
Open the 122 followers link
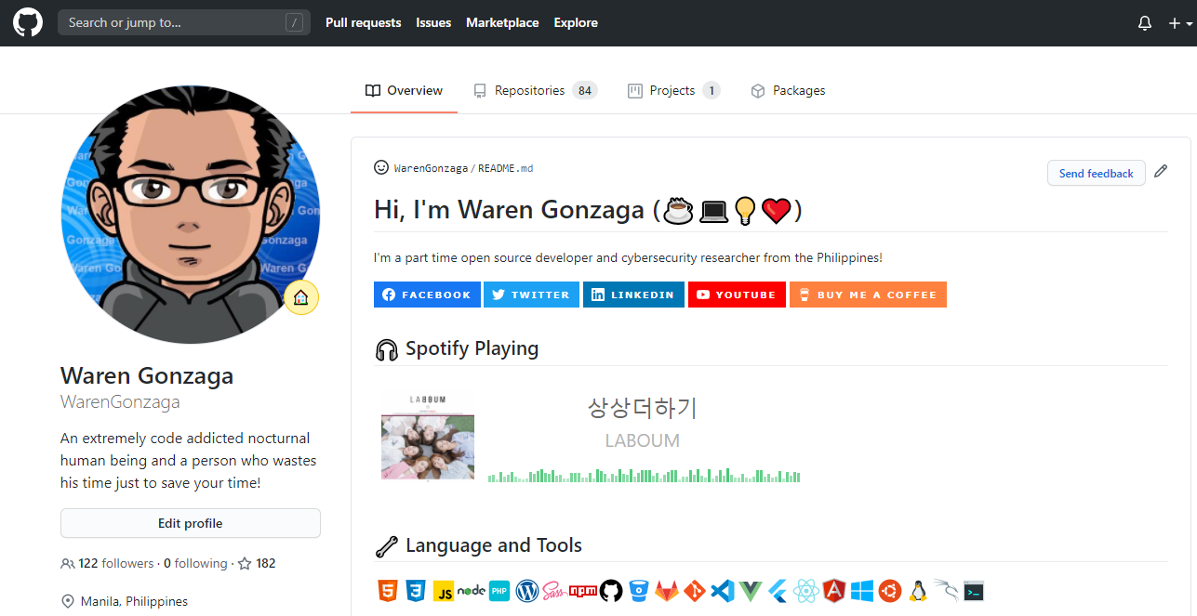(107, 563)
